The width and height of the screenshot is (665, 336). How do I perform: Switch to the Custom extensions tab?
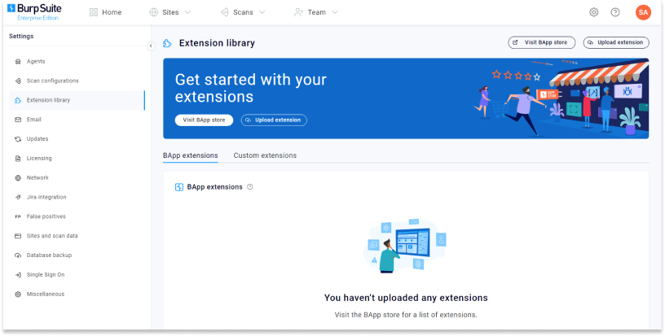point(265,155)
